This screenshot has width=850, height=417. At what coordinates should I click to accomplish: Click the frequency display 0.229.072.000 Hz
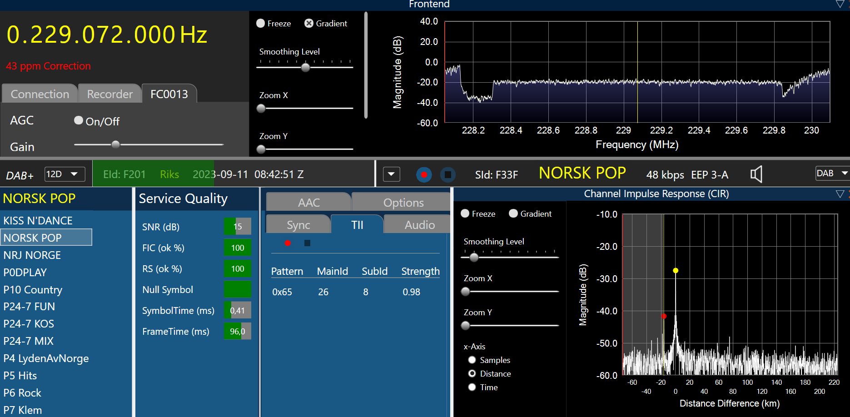click(107, 35)
